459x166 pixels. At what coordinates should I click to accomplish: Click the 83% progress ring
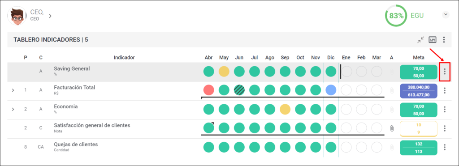pyautogui.click(x=396, y=16)
